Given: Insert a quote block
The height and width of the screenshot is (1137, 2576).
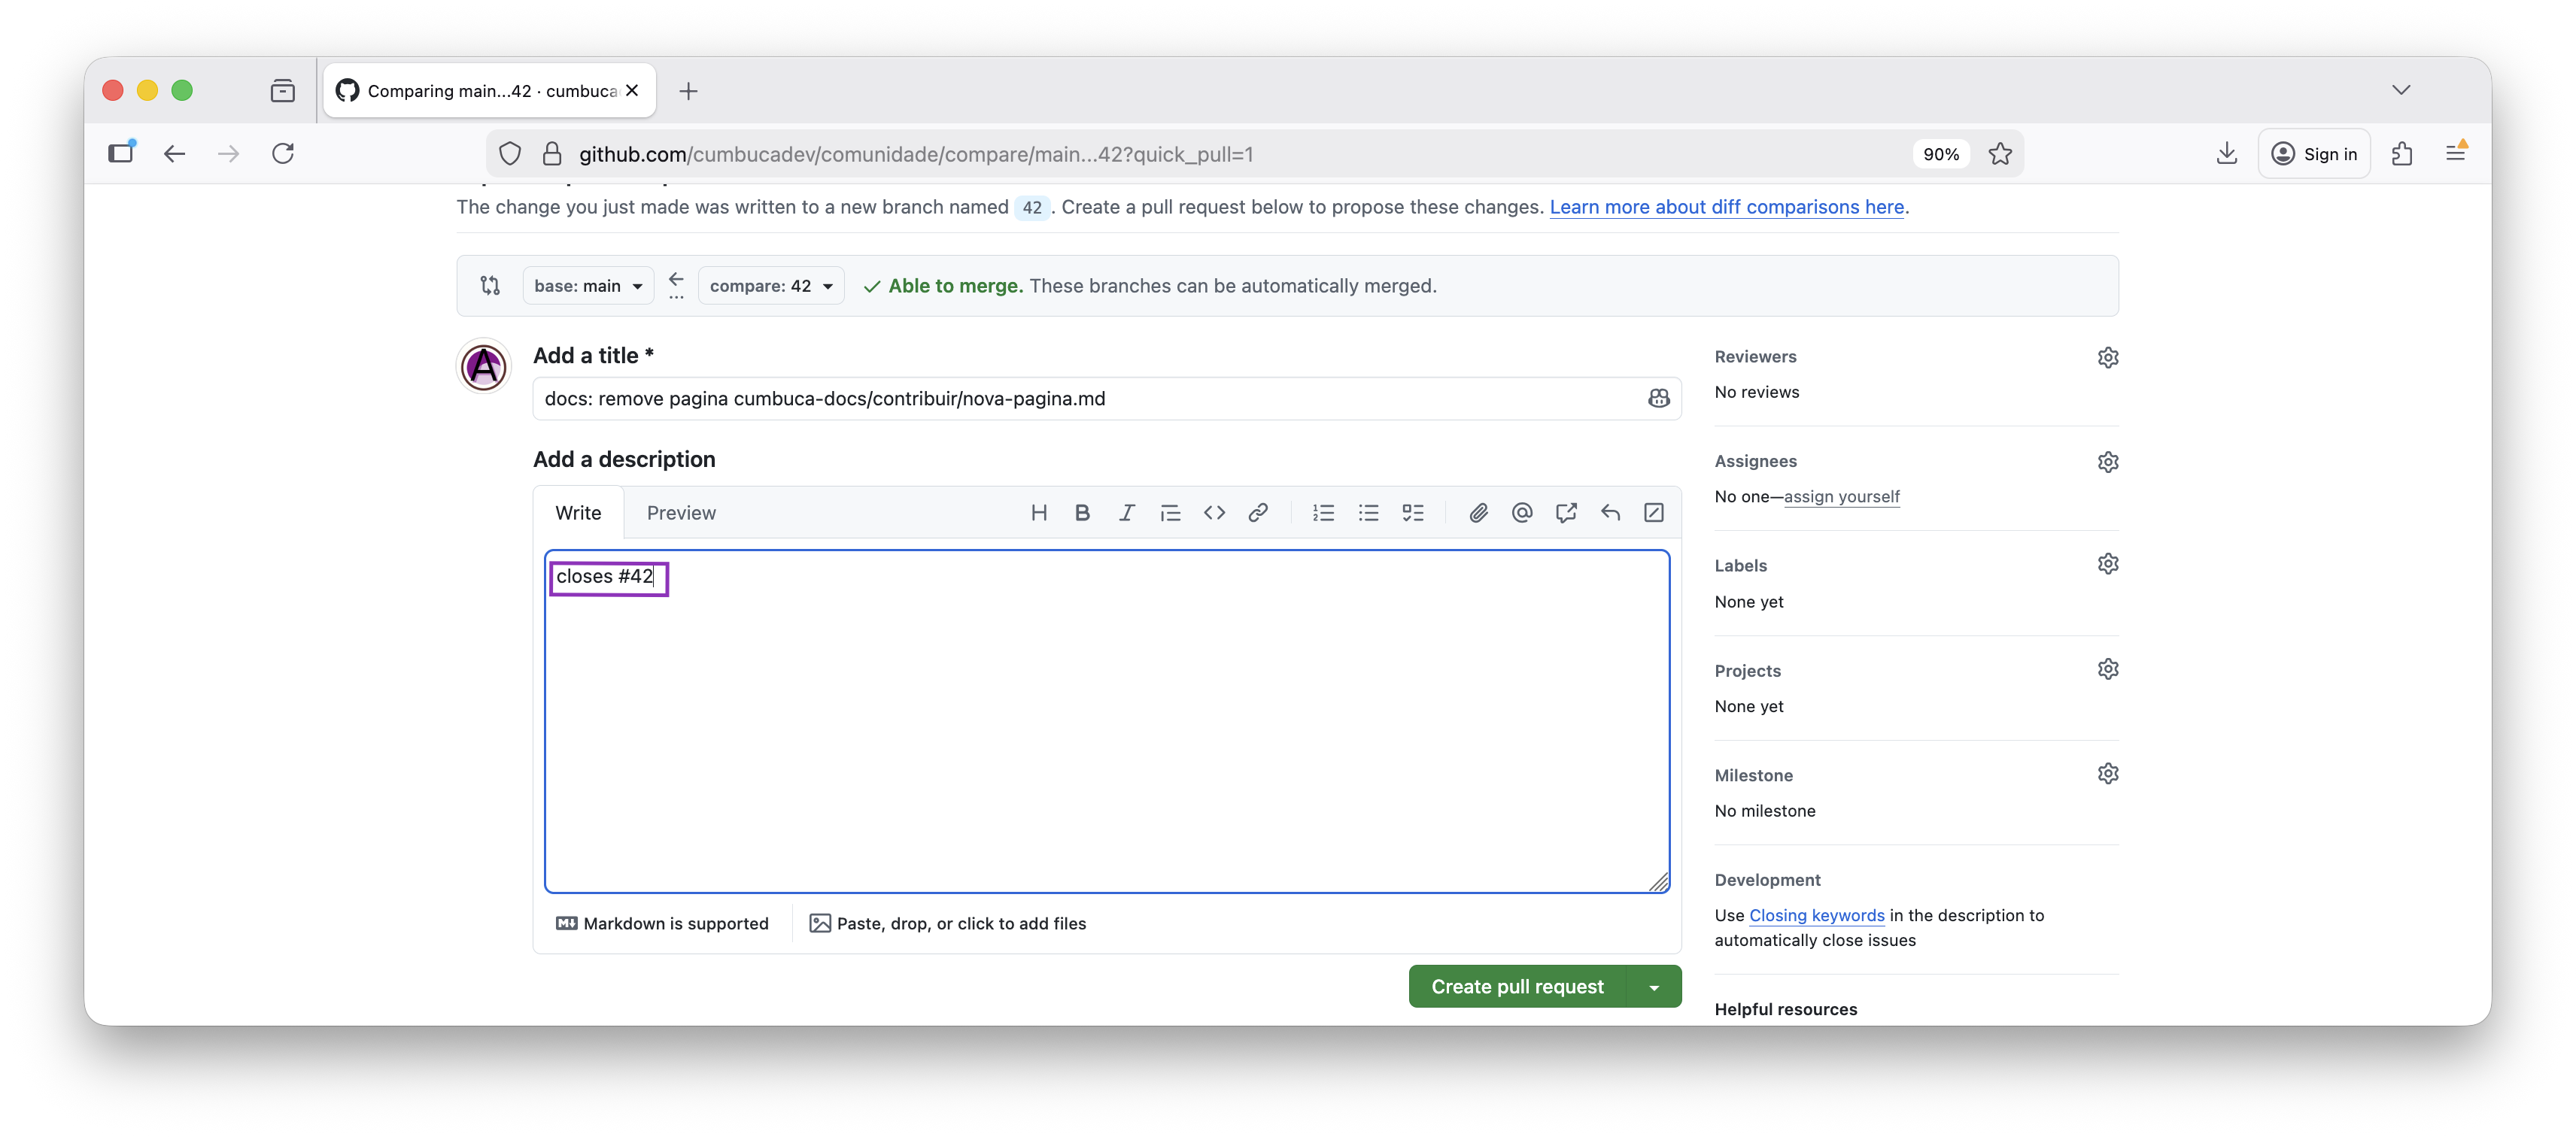Looking at the screenshot, I should [1170, 513].
